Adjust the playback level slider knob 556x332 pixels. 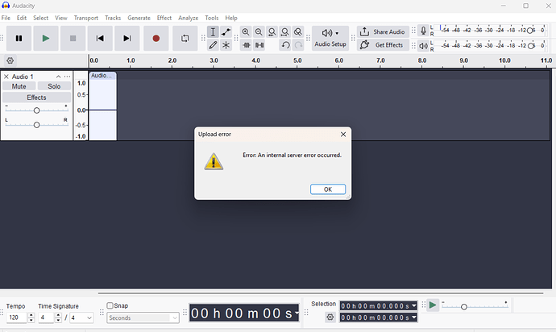pyautogui.click(x=530, y=46)
